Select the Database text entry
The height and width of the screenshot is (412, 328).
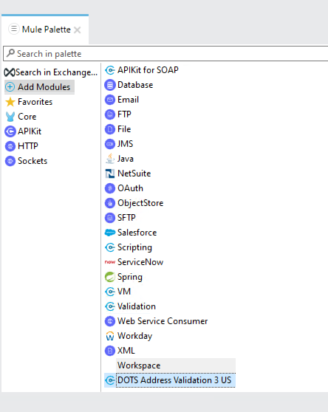click(x=135, y=85)
